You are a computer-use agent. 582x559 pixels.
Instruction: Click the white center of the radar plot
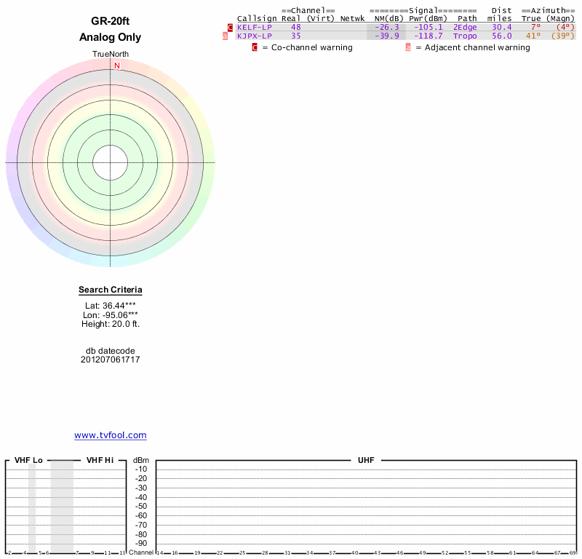pyautogui.click(x=111, y=162)
